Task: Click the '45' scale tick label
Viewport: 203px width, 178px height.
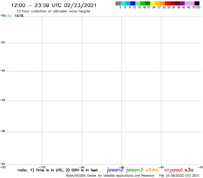Action: tap(188, 7)
